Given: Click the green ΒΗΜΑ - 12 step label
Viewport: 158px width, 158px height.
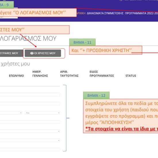Looking at the screenshot, I should click(96, 95).
